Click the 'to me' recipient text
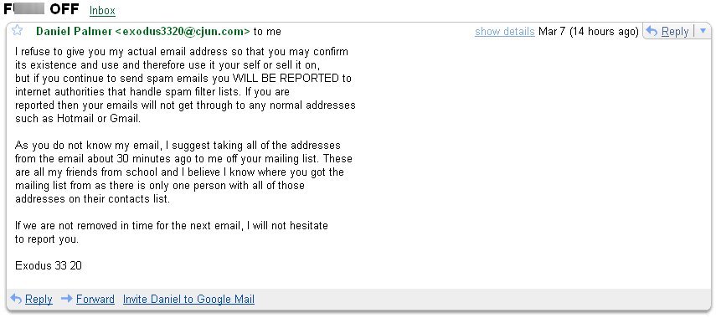Screen dimensions: 716x318 click(x=267, y=32)
